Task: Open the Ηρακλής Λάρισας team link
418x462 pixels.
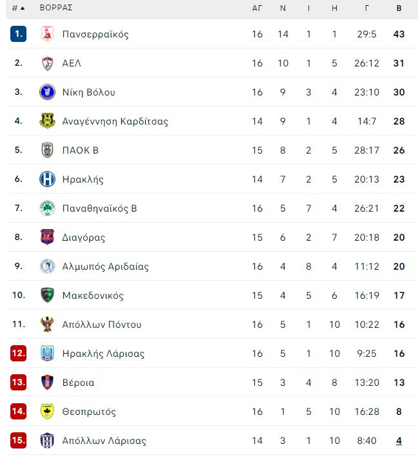Action: tap(103, 354)
